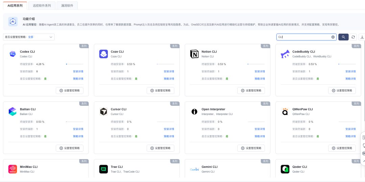Viewport: 365px width, 182px height.
Task: Click the download export icon
Action: click(x=362, y=37)
